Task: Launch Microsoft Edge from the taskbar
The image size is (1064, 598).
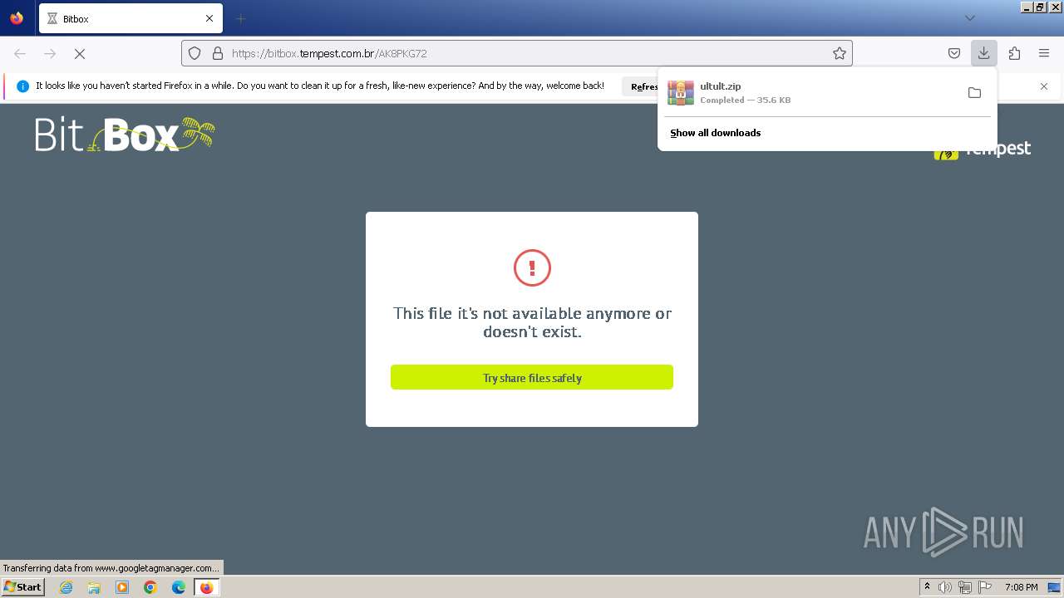Action: (179, 587)
